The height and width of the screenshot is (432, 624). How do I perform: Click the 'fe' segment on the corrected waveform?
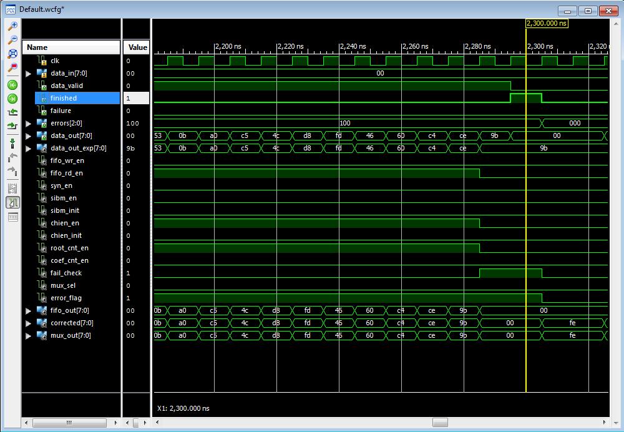tap(573, 323)
